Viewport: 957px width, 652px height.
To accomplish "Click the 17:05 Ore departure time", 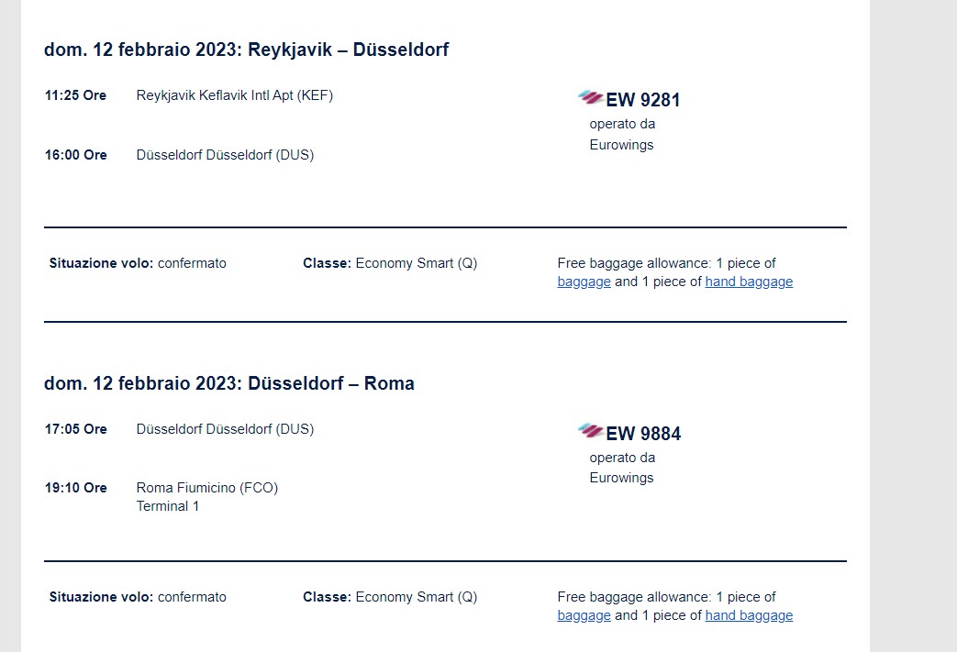I will 75,429.
